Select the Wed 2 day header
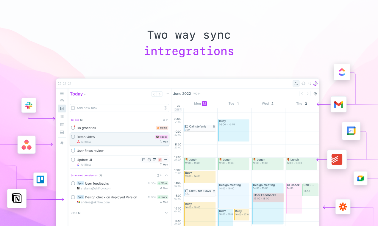Screen dimensions: 378x226 268,103
